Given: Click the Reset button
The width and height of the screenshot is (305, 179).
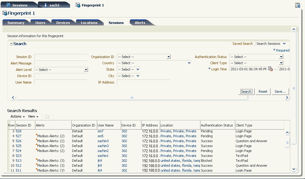Looking at the screenshot, I should [263, 91].
